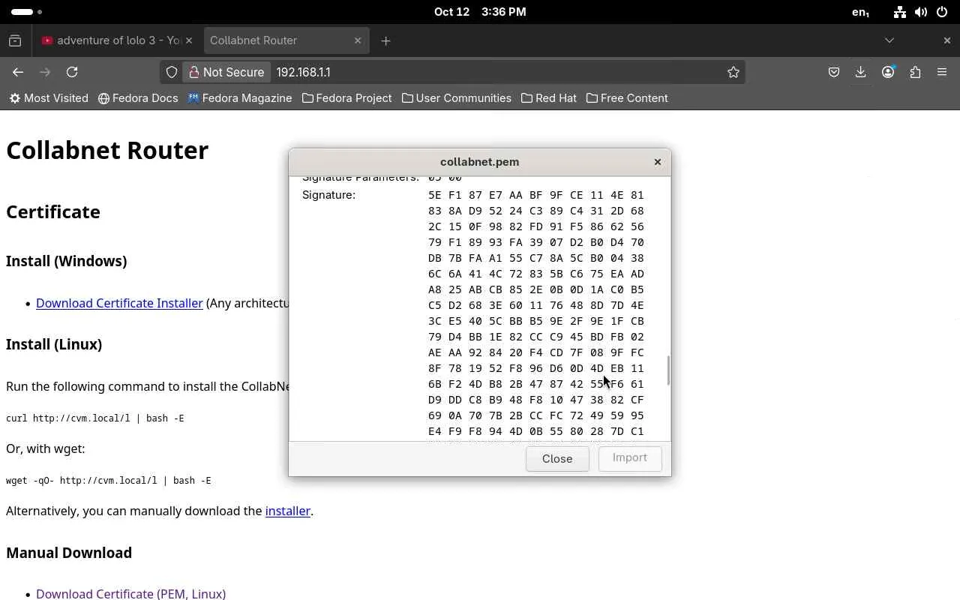Image resolution: width=960 pixels, height=600 pixels.
Task: Close the Firefox window
Action: [946, 40]
